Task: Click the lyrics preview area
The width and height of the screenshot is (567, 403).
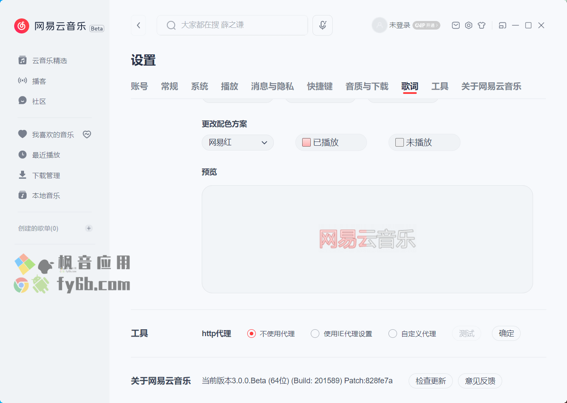Action: tap(367, 239)
